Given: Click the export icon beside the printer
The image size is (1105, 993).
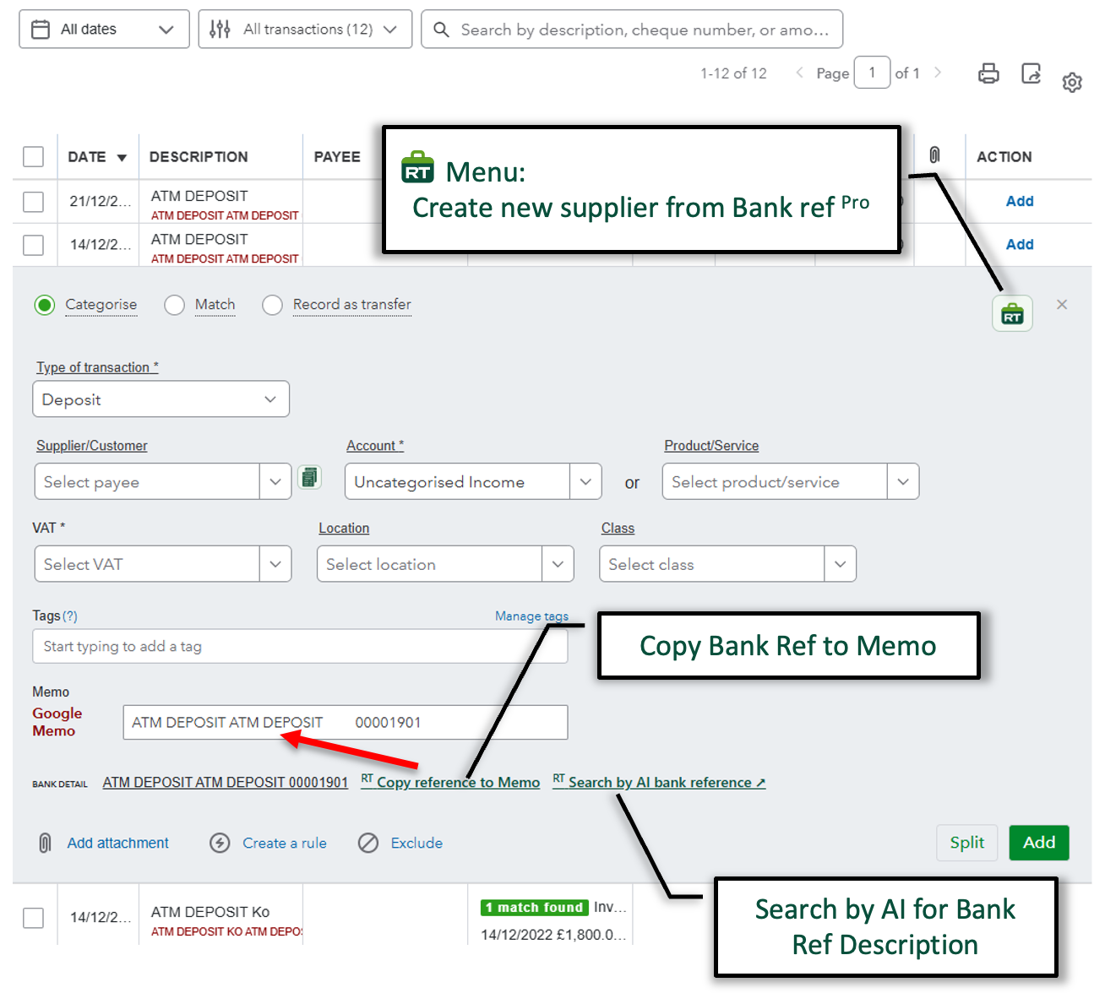Looking at the screenshot, I should [x=1032, y=73].
